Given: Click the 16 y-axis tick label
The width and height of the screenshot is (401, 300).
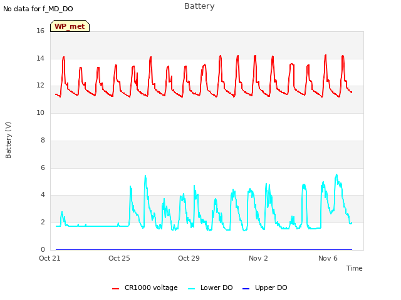Looking at the screenshot, I should pos(40,31).
